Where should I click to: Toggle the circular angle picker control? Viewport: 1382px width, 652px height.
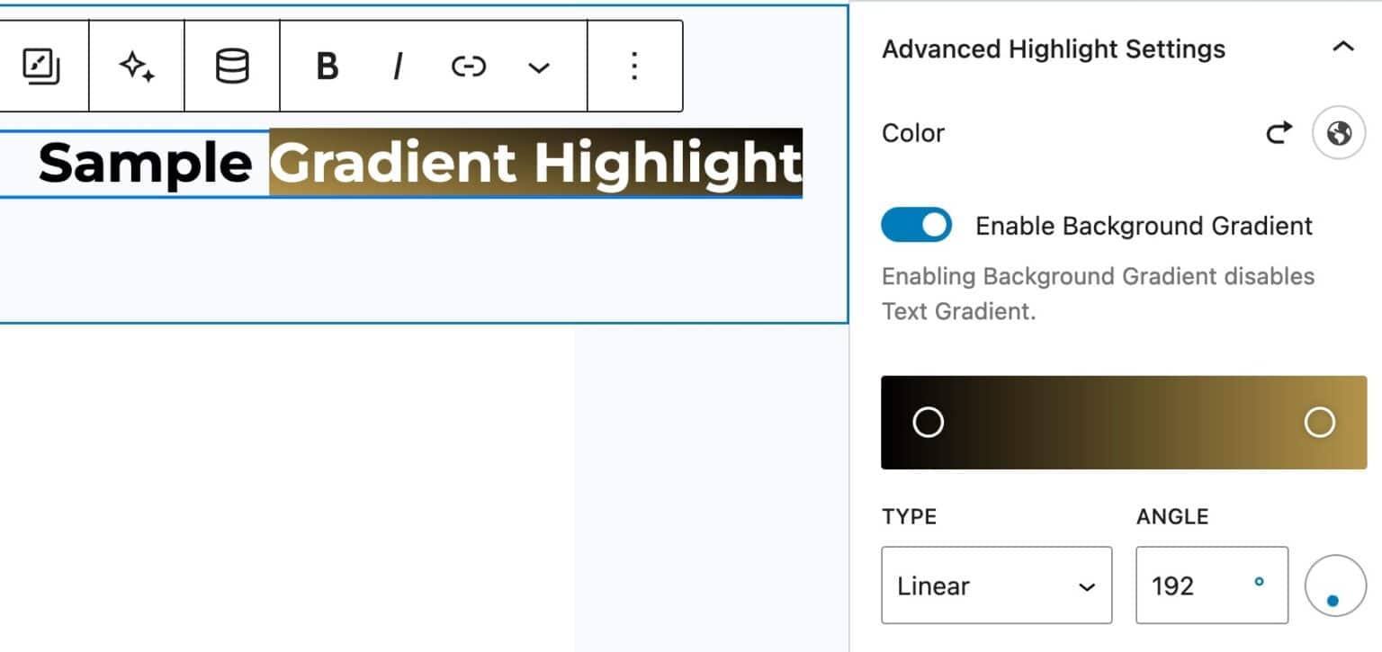[1333, 585]
